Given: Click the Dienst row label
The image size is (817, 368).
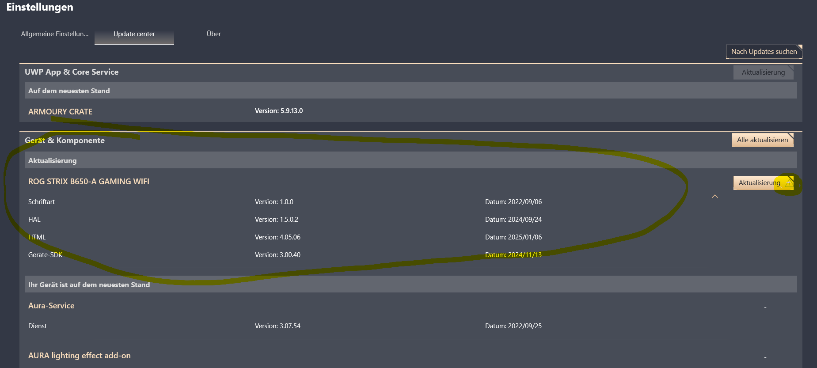Looking at the screenshot, I should coord(38,326).
